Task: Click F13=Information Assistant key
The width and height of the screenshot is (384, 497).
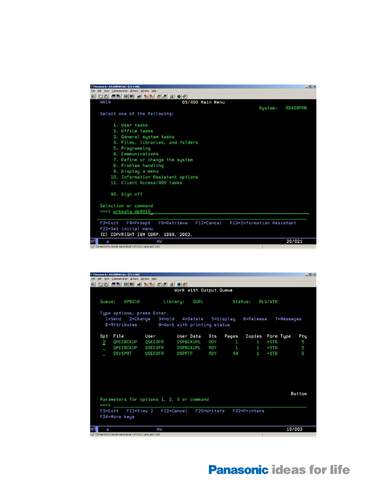Action: [263, 223]
